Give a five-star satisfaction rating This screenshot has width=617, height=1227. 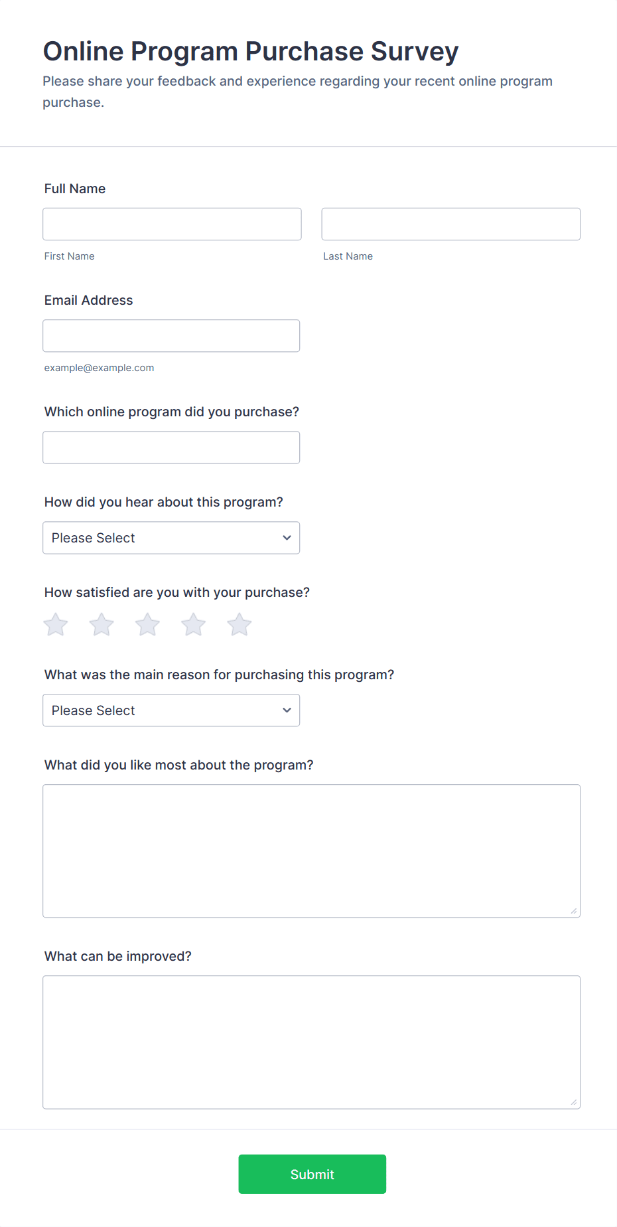[239, 625]
